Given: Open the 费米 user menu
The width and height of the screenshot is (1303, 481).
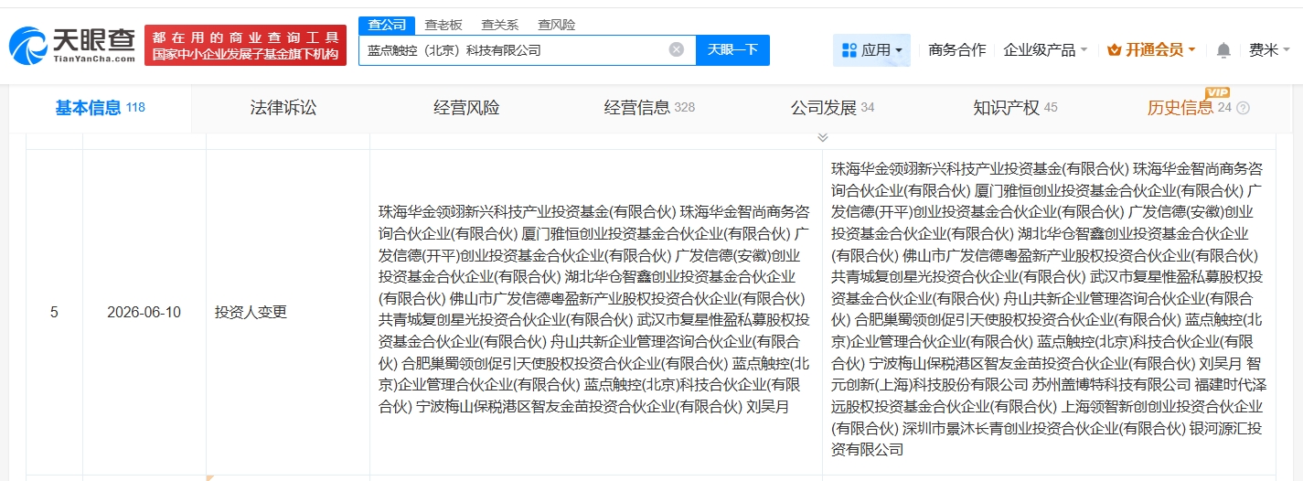Looking at the screenshot, I should [x=1269, y=49].
